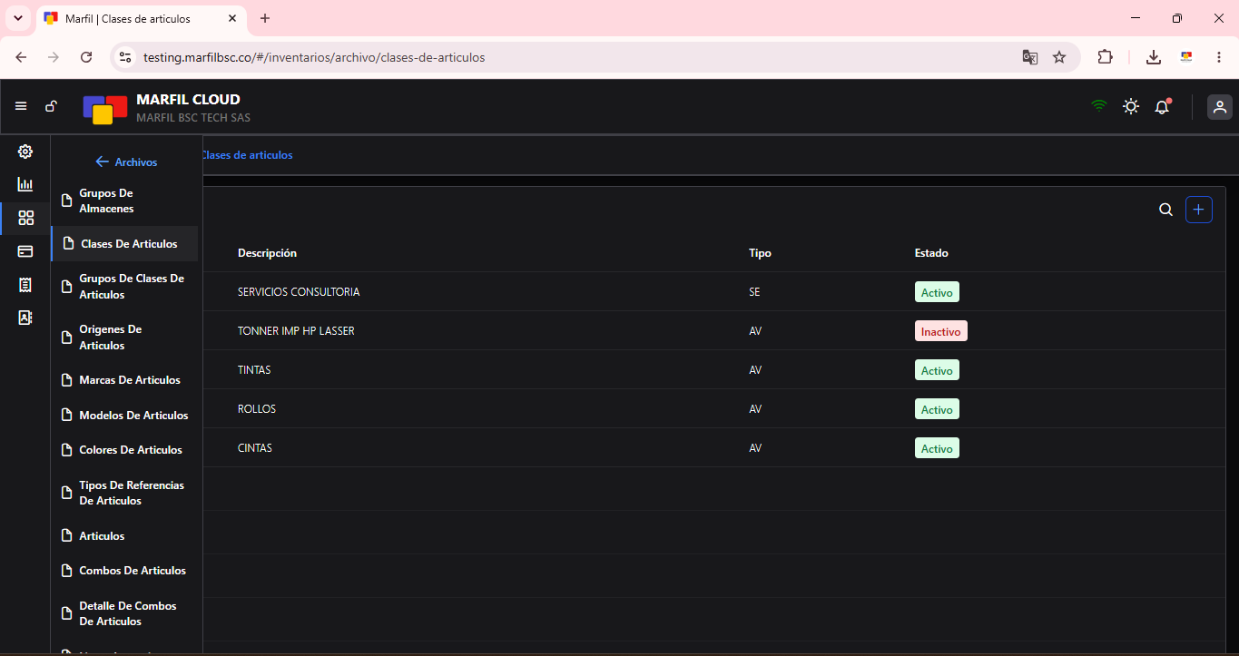Open Origenes De Articulos
Viewport: 1239px width, 656px height.
pos(125,338)
